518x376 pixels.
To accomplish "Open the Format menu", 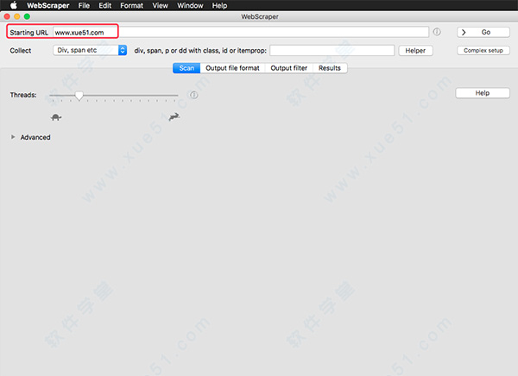I will click(x=131, y=5).
